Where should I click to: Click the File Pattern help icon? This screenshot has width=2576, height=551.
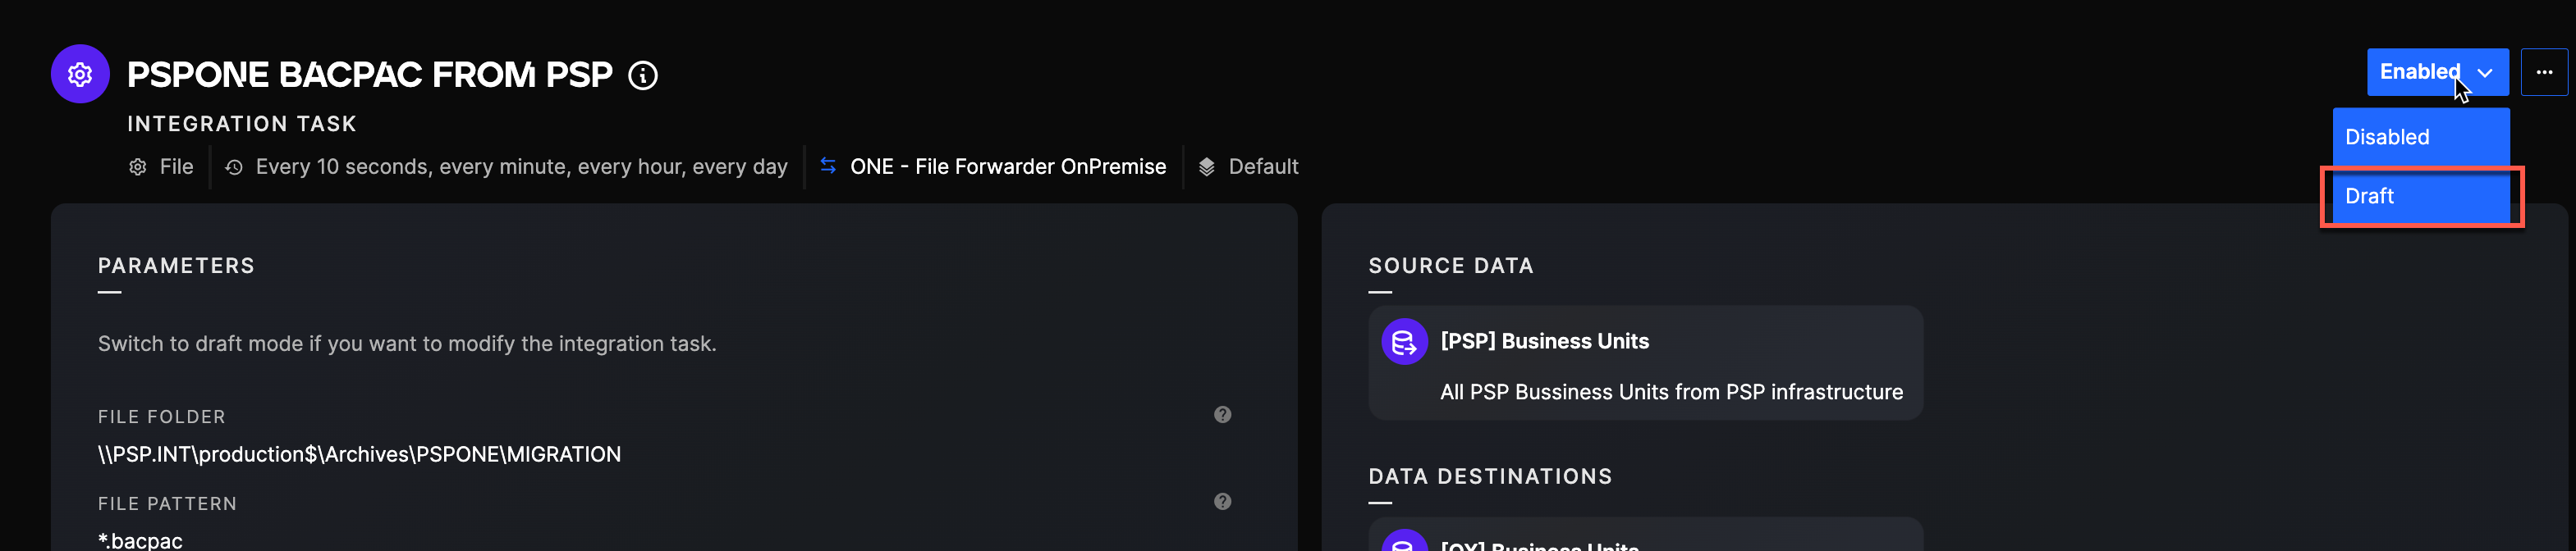point(1222,501)
